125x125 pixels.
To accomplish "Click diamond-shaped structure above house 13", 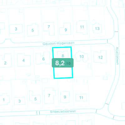I will point(93,22).
